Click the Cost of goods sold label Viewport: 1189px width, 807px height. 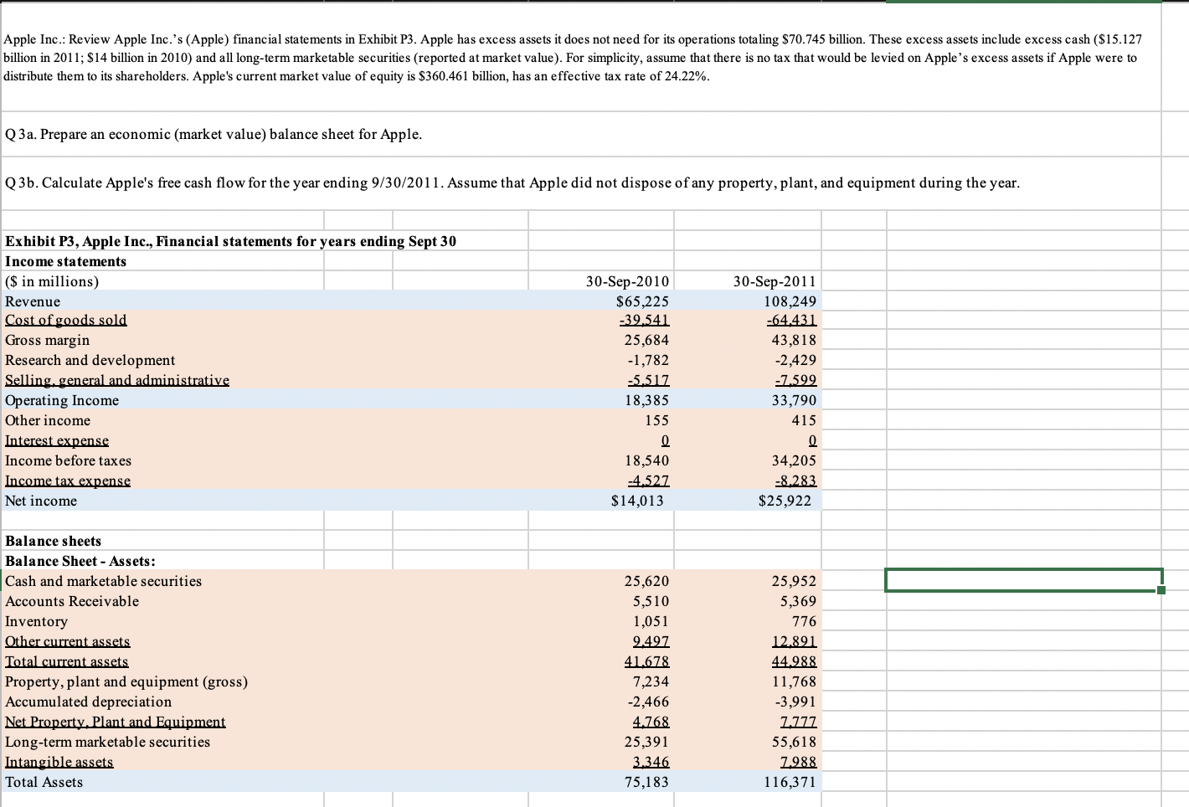[65, 319]
